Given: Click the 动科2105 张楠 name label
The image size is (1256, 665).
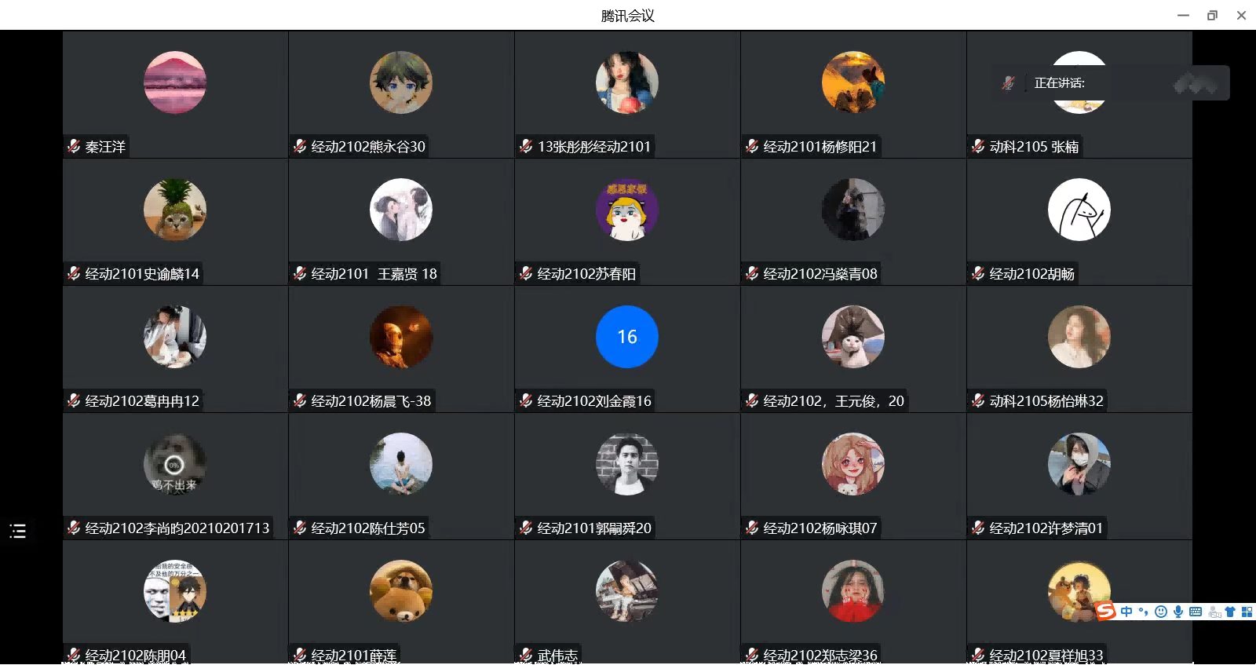Looking at the screenshot, I should click(1034, 147).
